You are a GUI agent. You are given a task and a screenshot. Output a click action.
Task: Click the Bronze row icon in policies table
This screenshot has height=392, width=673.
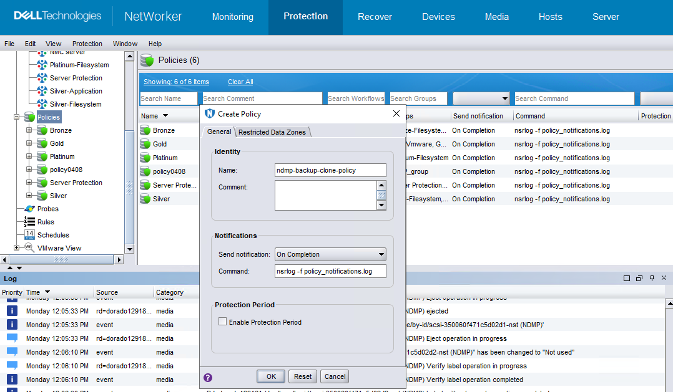coord(145,130)
